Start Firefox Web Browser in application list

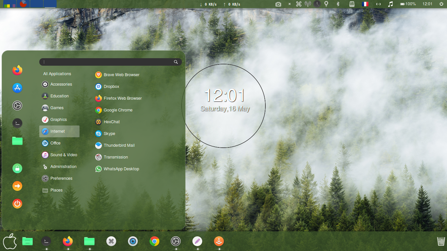coord(118,98)
